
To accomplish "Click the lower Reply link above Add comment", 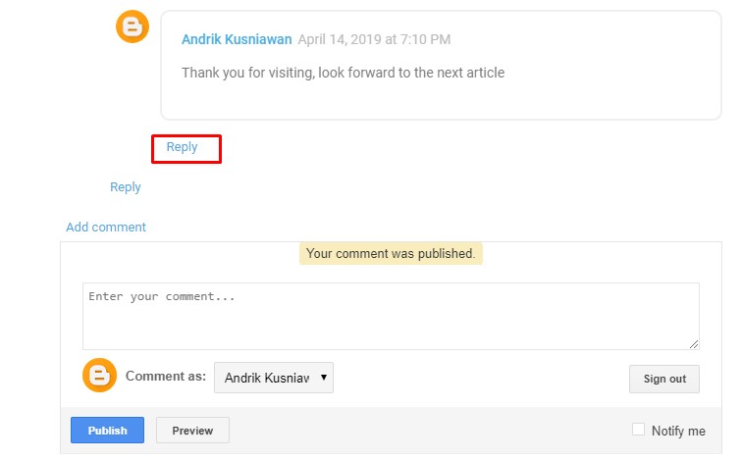I will tap(125, 187).
